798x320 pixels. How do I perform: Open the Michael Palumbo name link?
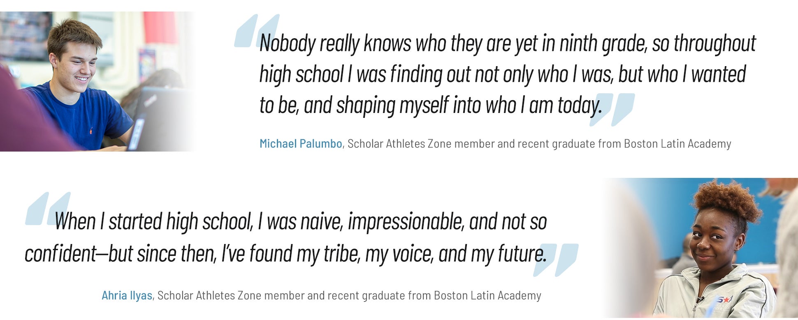pyautogui.click(x=301, y=144)
